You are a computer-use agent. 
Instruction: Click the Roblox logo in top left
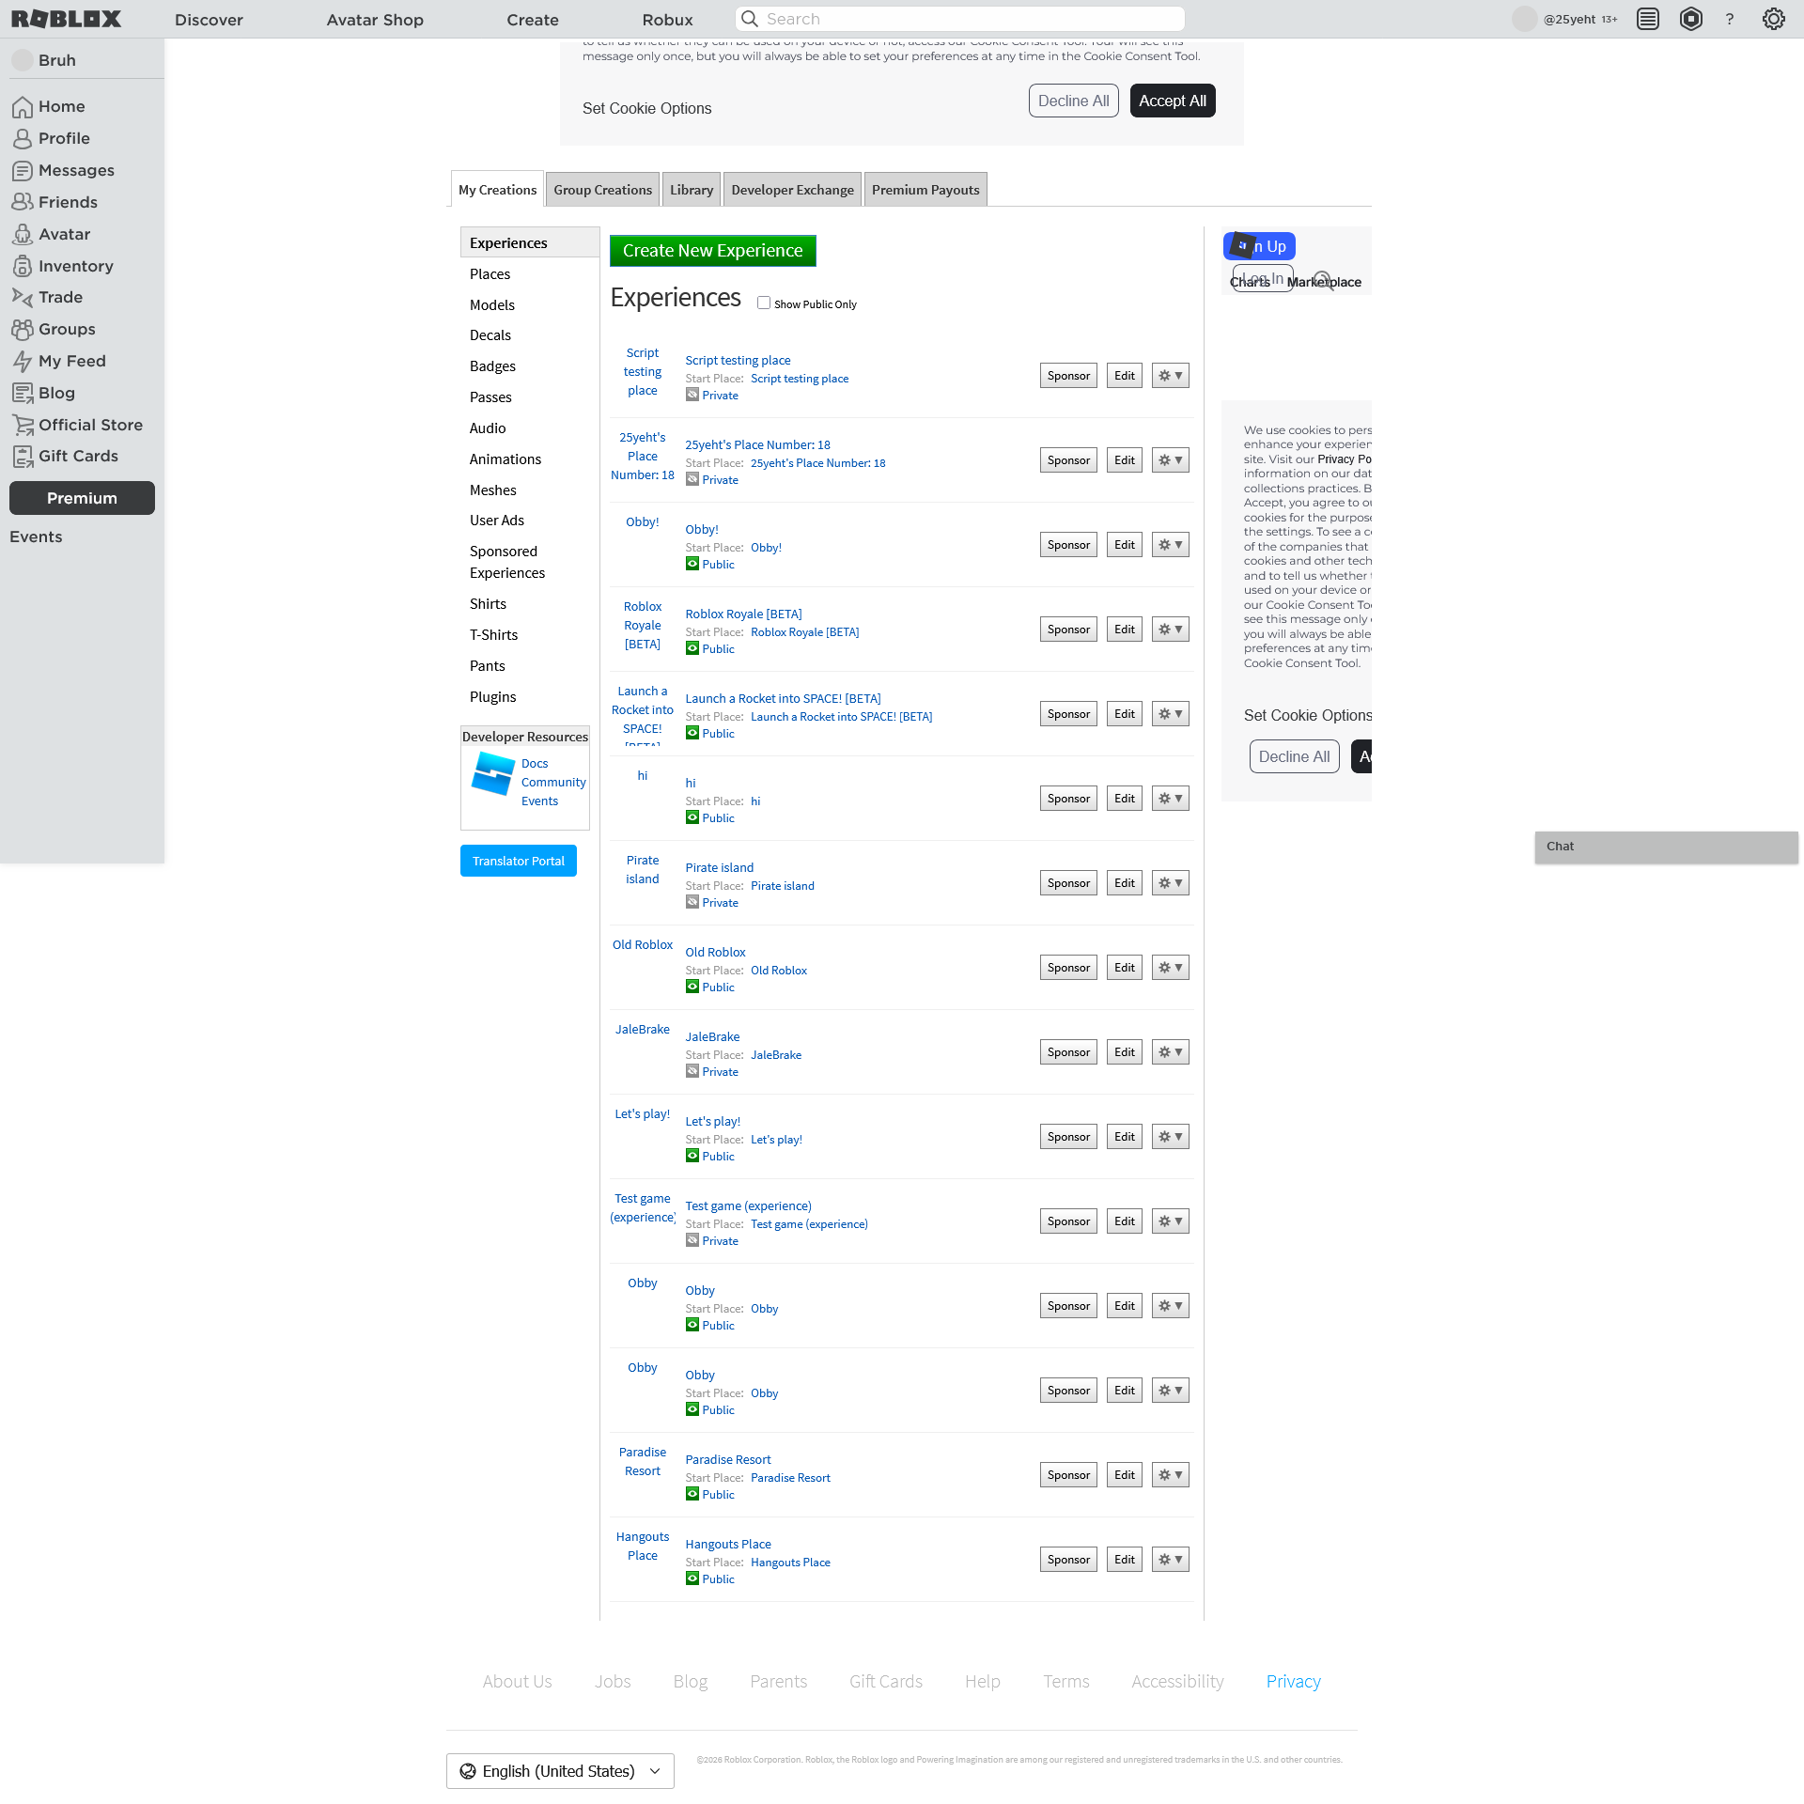66,19
